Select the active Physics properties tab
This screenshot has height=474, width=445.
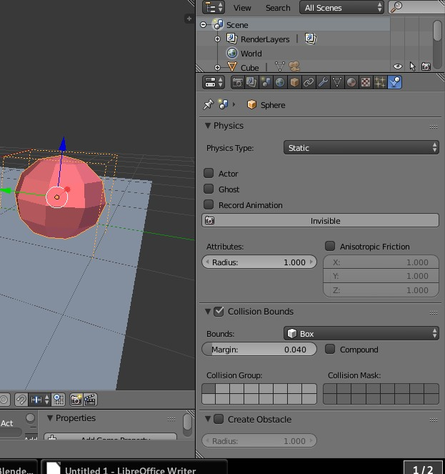(394, 82)
